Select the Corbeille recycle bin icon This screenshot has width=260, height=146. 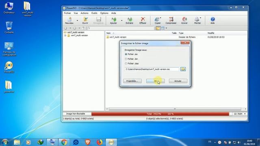click(9, 28)
